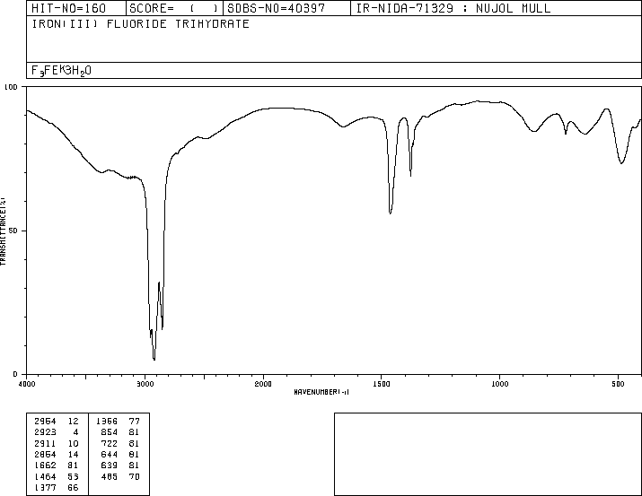
Task: Select the 1366 entry in the peak table
Action: point(107,422)
